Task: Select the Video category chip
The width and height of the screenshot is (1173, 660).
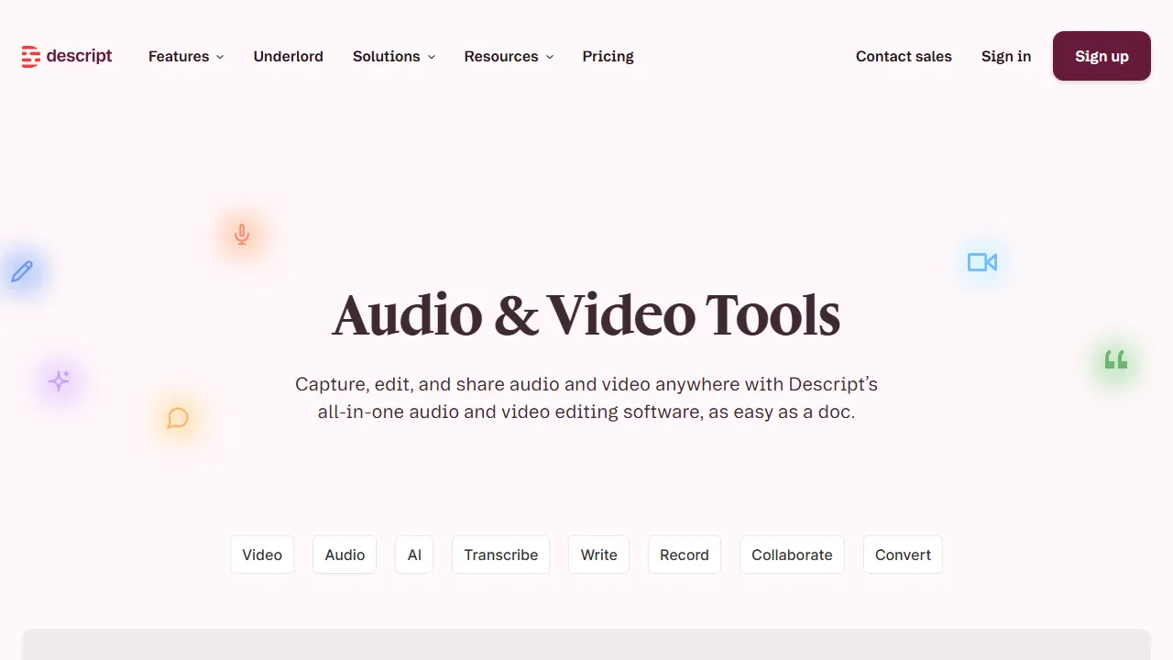Action: pos(262,555)
